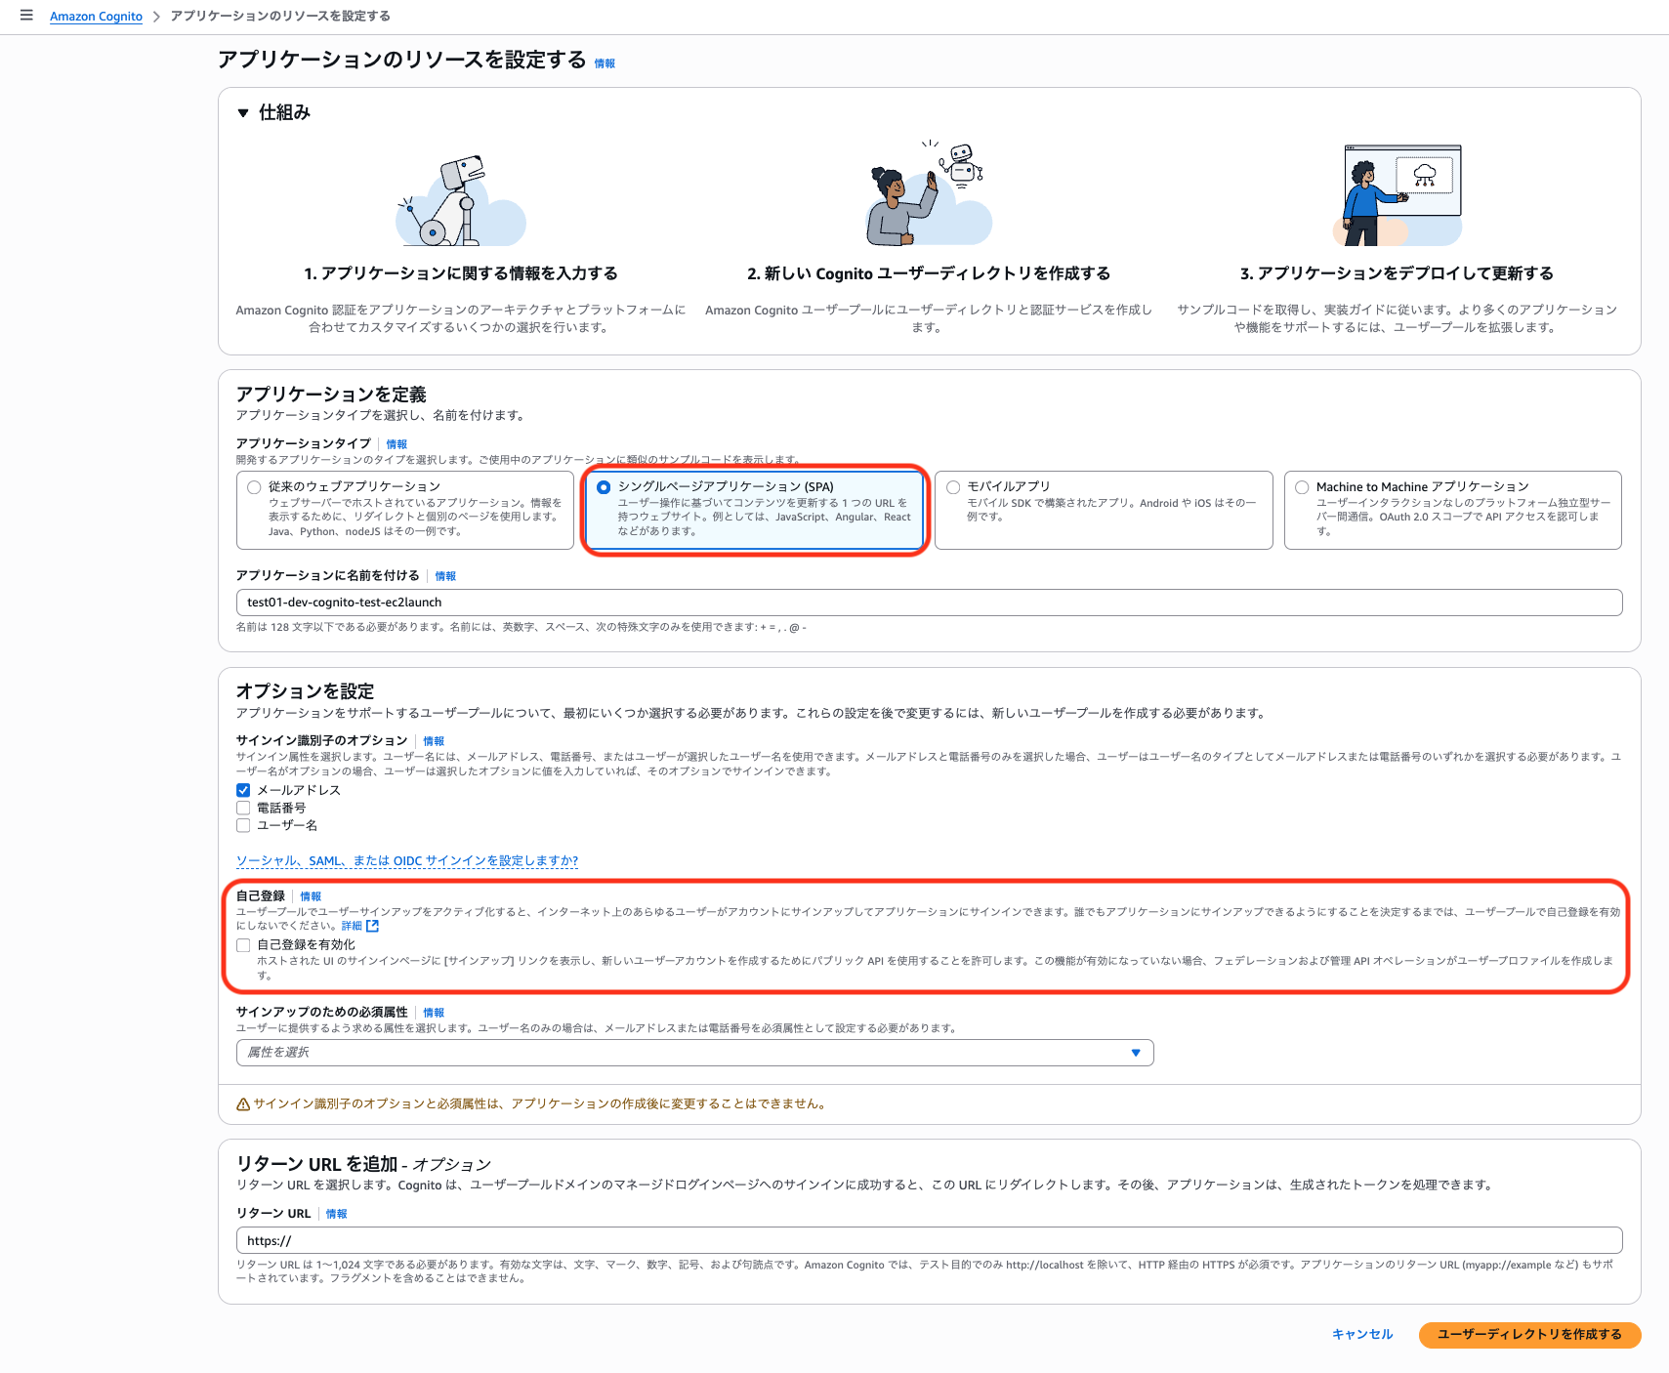The width and height of the screenshot is (1669, 1373).
Task: Select Machine to Machine アプリケーション option
Action: point(1302,487)
